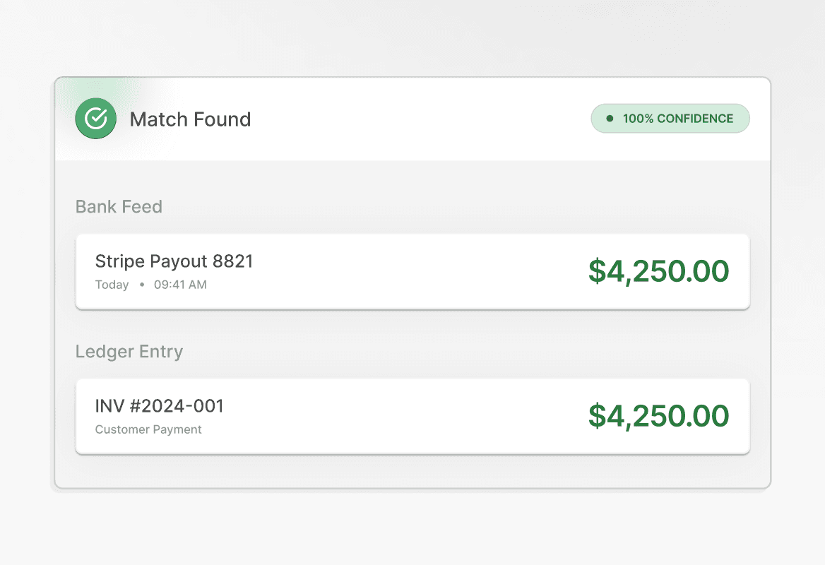Click the Ledger Entry section label
Screen dimensions: 825x565
click(x=129, y=352)
